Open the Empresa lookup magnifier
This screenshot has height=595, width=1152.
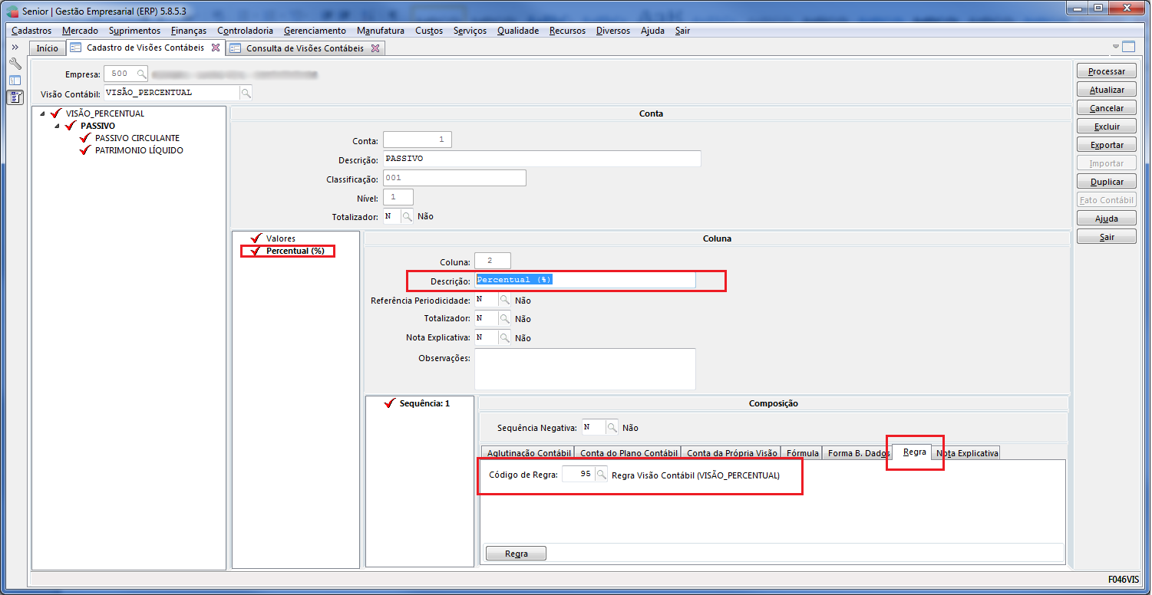[x=141, y=74]
